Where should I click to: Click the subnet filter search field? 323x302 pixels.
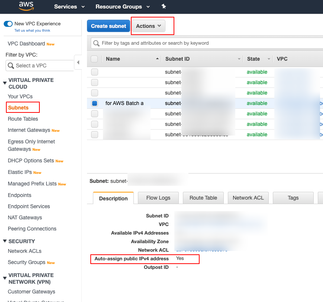click(x=207, y=43)
